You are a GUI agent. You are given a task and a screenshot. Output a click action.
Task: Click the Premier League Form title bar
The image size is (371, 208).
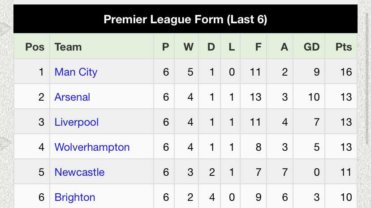pyautogui.click(x=185, y=19)
